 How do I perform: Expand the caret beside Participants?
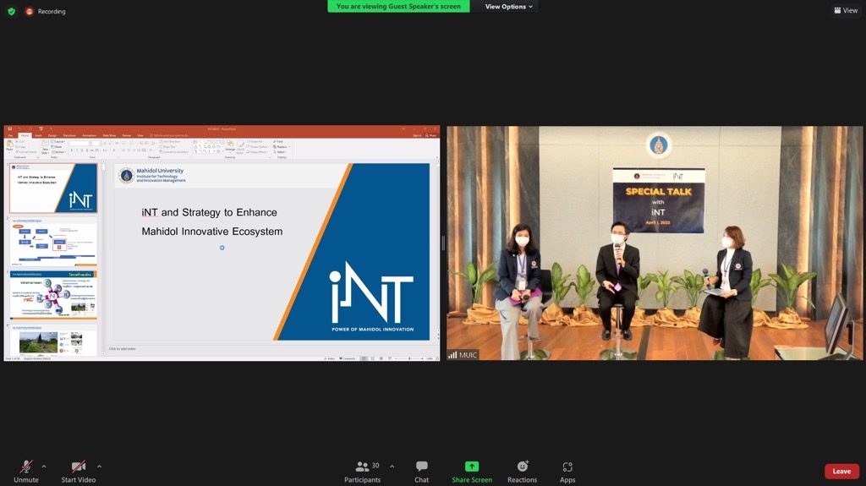392,467
